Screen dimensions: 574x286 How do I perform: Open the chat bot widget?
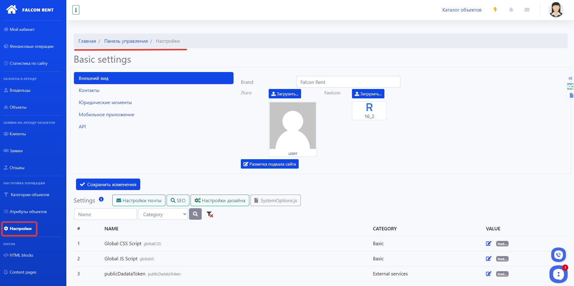[558, 274]
